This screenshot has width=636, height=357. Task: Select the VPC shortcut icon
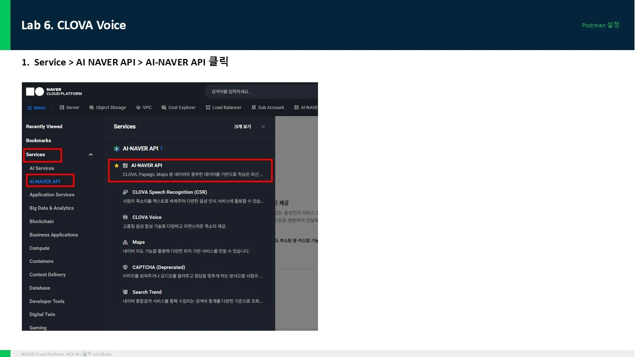click(138, 108)
